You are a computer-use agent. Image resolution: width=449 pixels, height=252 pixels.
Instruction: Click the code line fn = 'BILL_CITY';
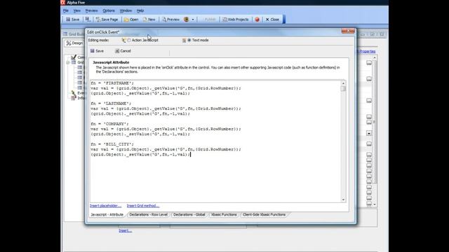point(112,144)
